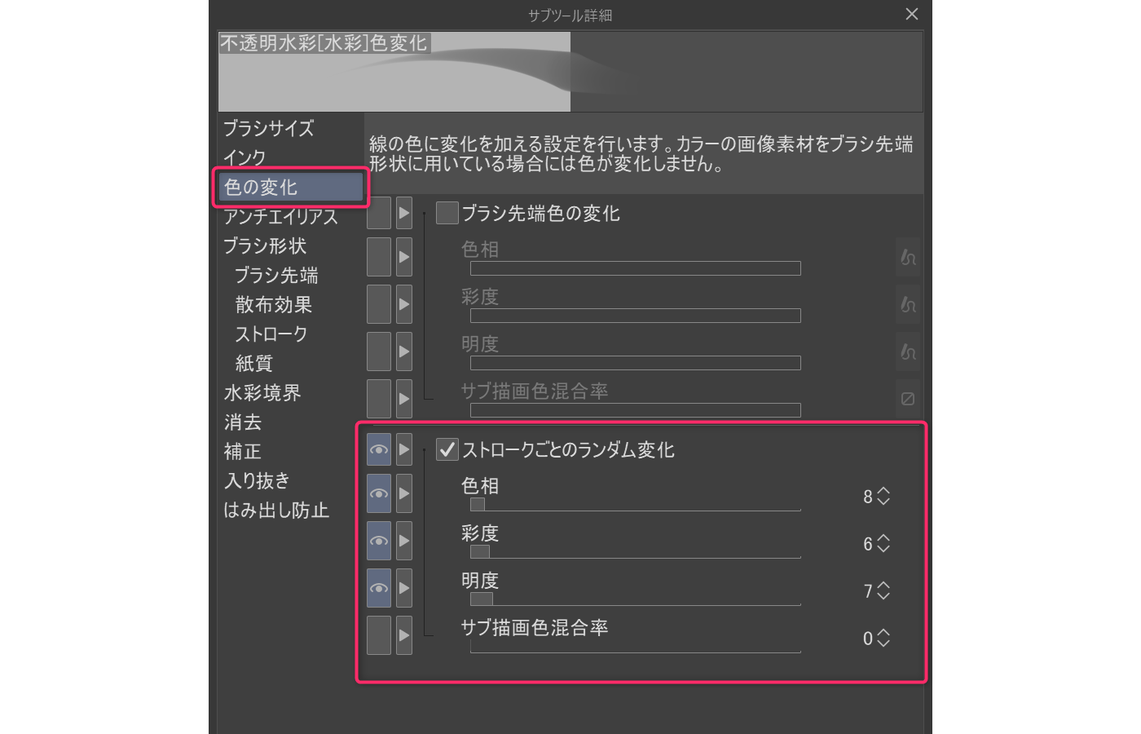Show random サブ描画色混合率 in tool property

point(379,635)
